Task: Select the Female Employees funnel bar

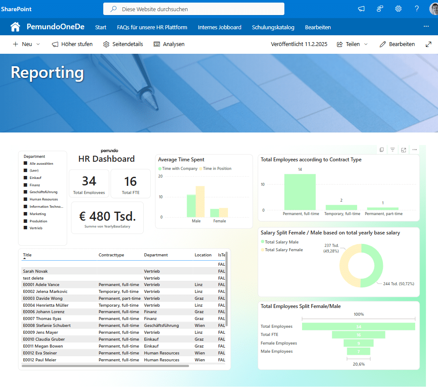Action: click(358, 343)
